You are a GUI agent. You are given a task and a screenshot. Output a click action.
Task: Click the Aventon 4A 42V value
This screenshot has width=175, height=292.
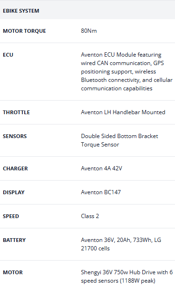(x=101, y=168)
